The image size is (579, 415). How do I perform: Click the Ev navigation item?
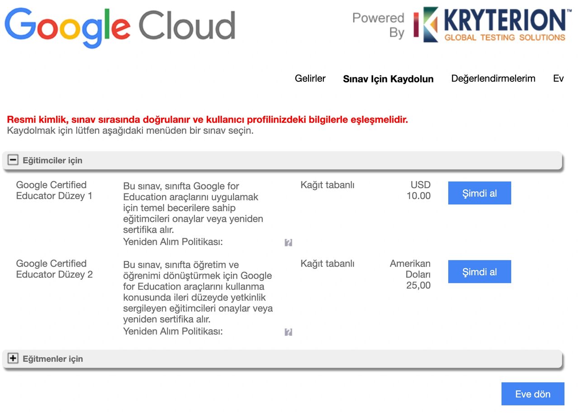558,79
